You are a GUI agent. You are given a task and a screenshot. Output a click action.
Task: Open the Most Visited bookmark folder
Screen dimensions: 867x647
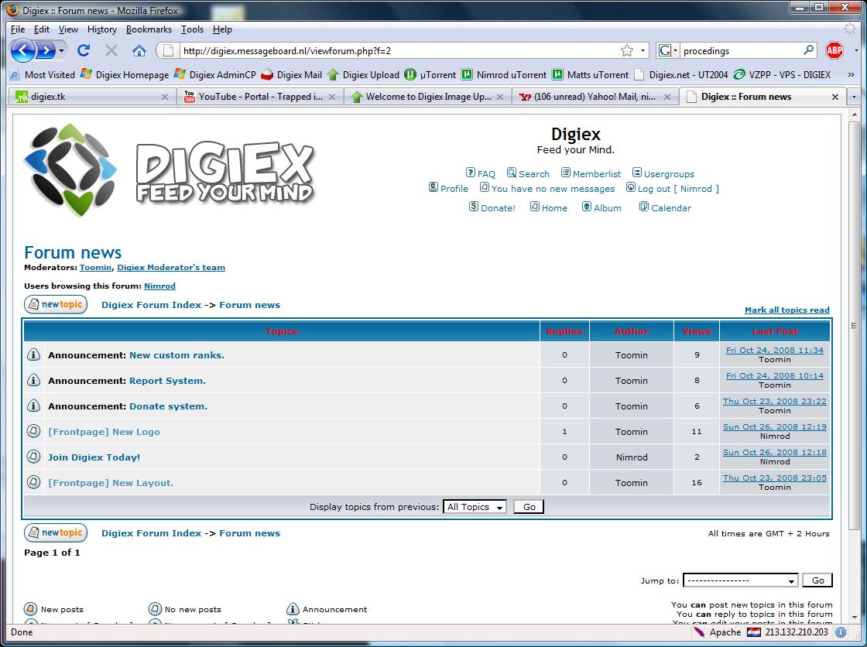(x=43, y=74)
